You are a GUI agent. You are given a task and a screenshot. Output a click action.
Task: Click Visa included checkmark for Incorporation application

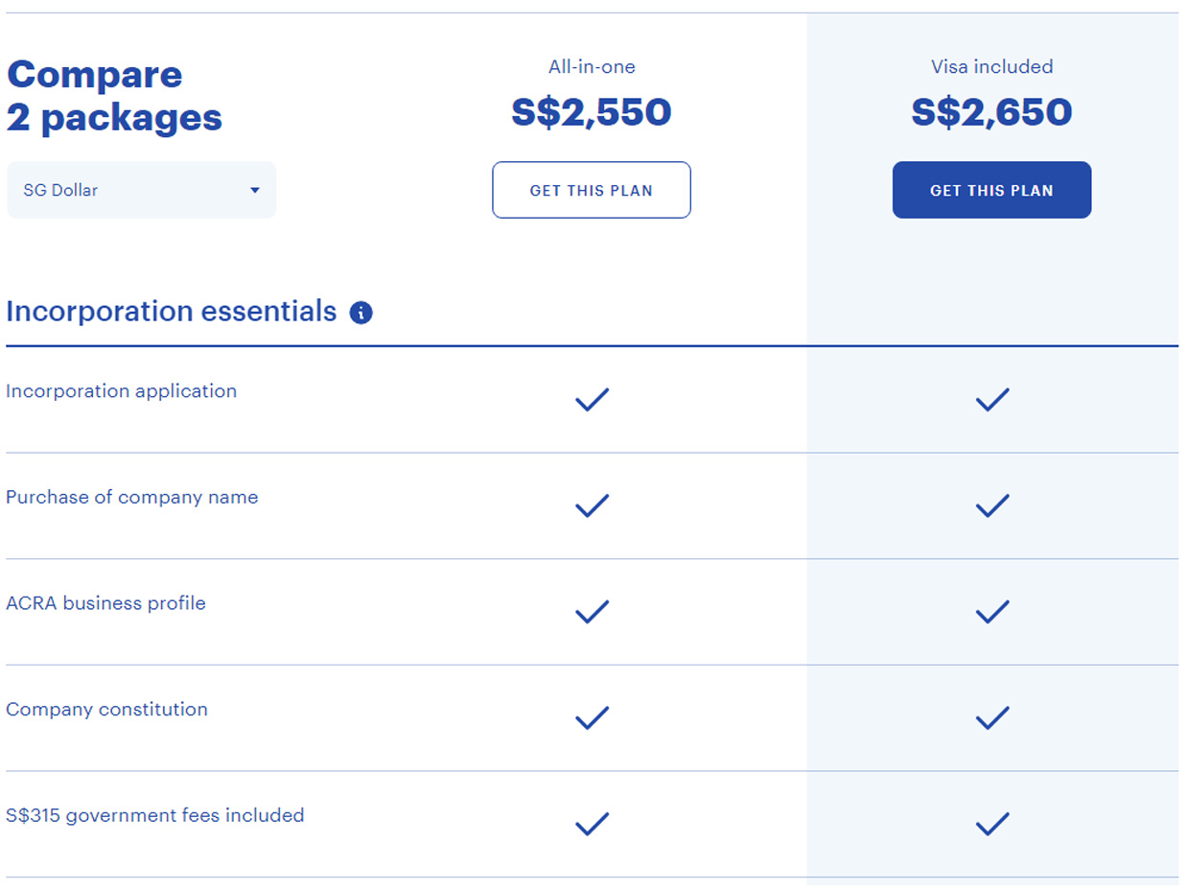pyautogui.click(x=991, y=400)
